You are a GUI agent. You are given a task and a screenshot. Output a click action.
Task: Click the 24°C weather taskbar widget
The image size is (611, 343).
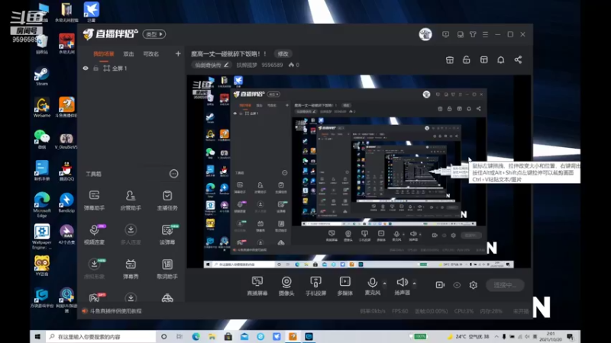(468, 336)
